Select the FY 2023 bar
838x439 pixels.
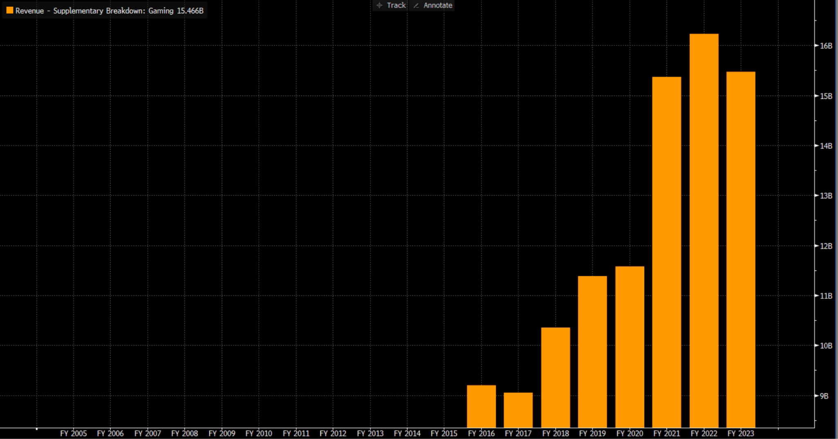click(x=741, y=250)
